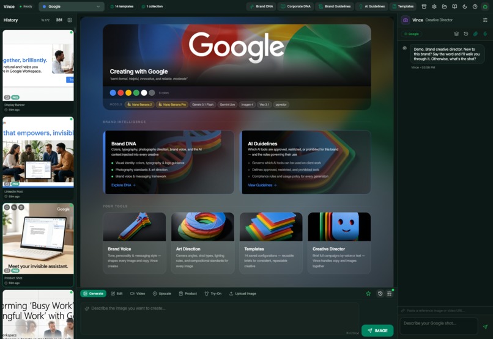Click the 14 templates indicator
This screenshot has width=493, height=339.
click(x=122, y=6)
